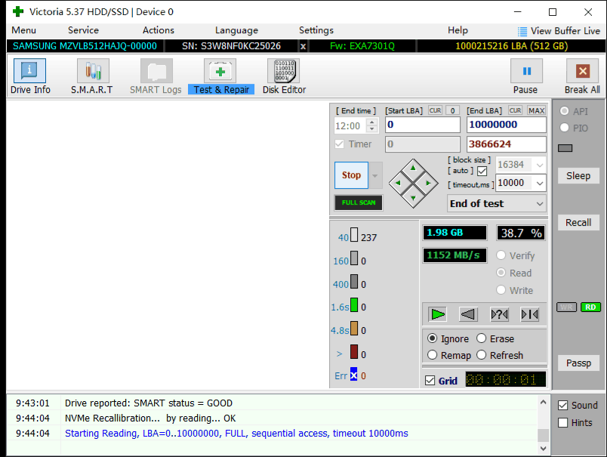607x457 pixels.
Task: Click the End time spinner control
Action: [x=371, y=125]
